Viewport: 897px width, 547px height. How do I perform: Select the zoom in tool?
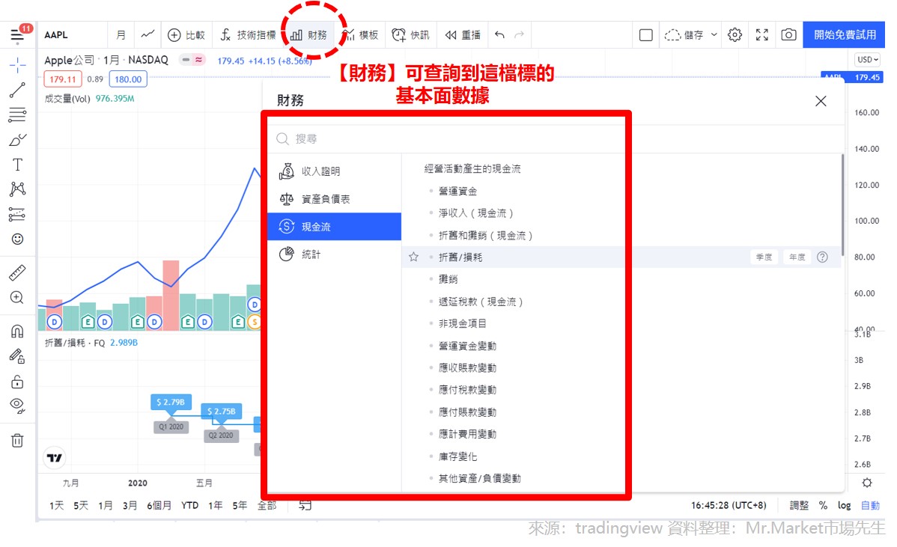coord(17,297)
